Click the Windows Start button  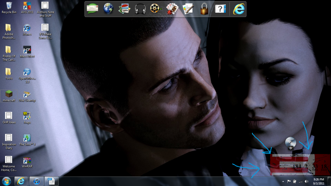pyautogui.click(x=6, y=181)
